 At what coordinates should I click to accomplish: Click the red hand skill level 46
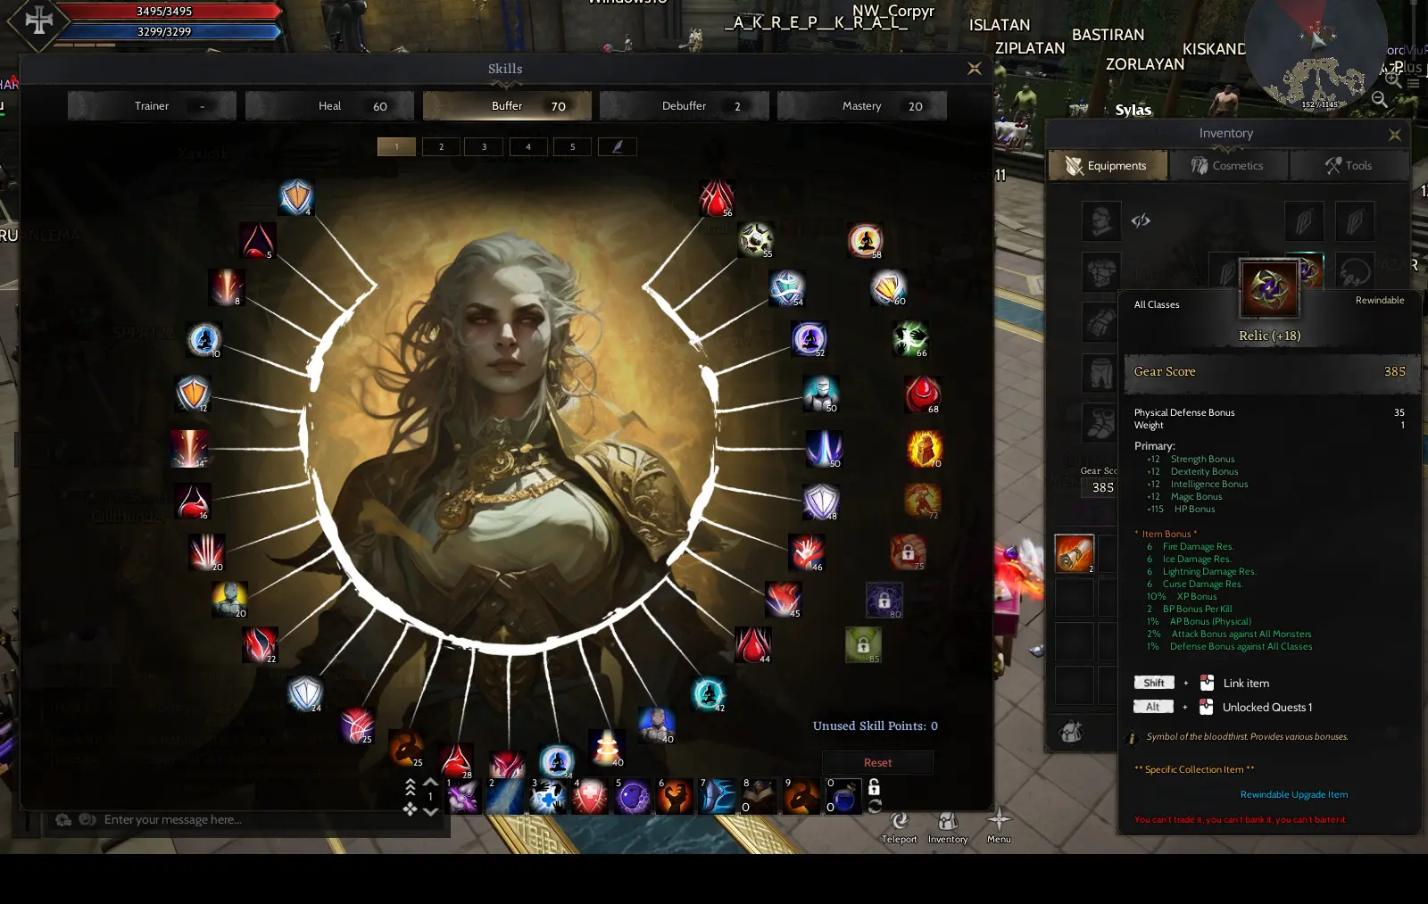pos(806,553)
